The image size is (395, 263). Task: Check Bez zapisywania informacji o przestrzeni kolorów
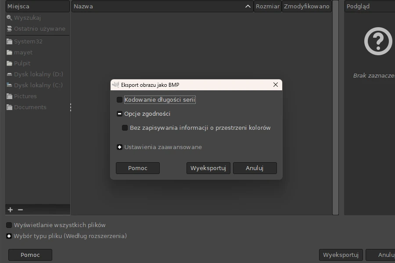pyautogui.click(x=125, y=128)
